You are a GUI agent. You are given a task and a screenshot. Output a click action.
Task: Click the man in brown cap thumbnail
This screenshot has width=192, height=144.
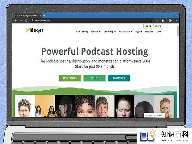pos(104,106)
